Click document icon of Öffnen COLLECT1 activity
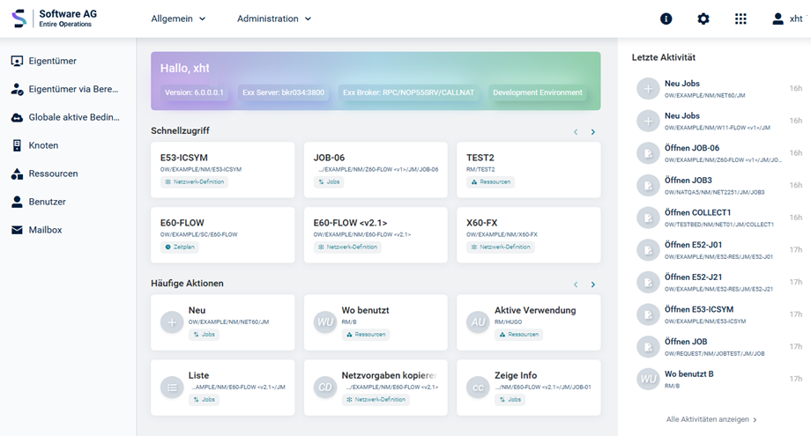The width and height of the screenshot is (811, 436). point(648,218)
